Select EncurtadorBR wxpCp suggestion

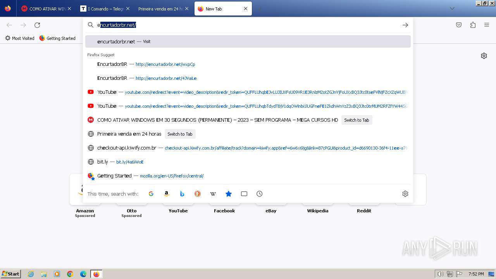[x=248, y=64]
